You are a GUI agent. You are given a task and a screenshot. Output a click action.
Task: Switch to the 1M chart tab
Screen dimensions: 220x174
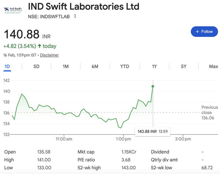coord(66,67)
